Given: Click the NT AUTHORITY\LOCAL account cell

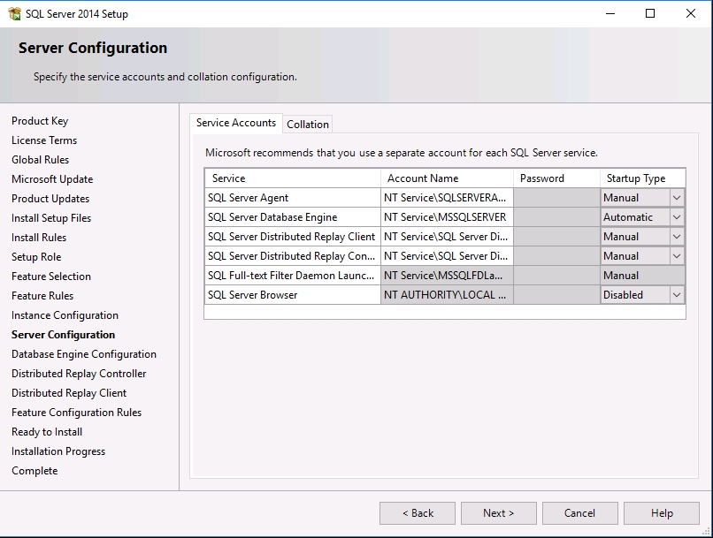Looking at the screenshot, I should click(x=447, y=295).
